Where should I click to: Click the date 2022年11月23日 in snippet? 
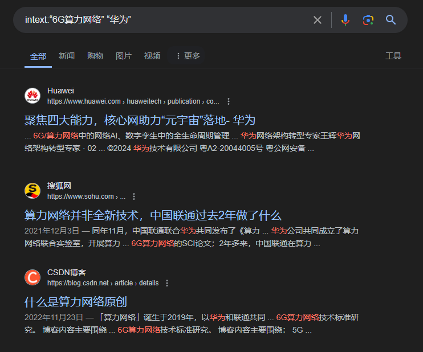(x=54, y=317)
